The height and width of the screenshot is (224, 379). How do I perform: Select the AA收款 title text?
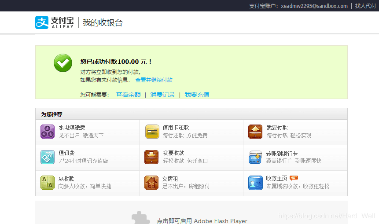tap(66, 179)
